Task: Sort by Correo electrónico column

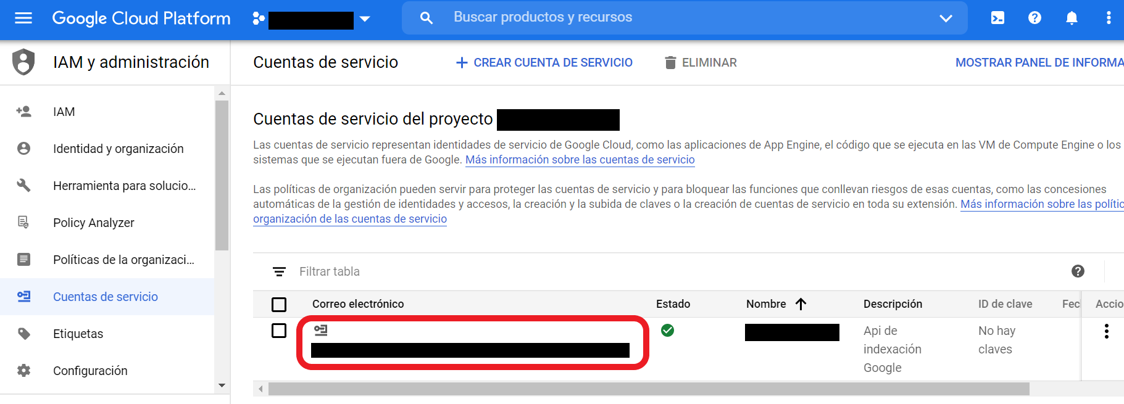Action: pos(358,304)
